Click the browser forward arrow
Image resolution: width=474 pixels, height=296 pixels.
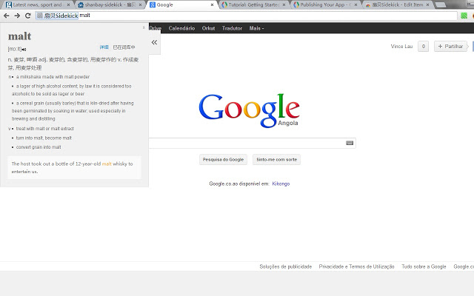17,16
